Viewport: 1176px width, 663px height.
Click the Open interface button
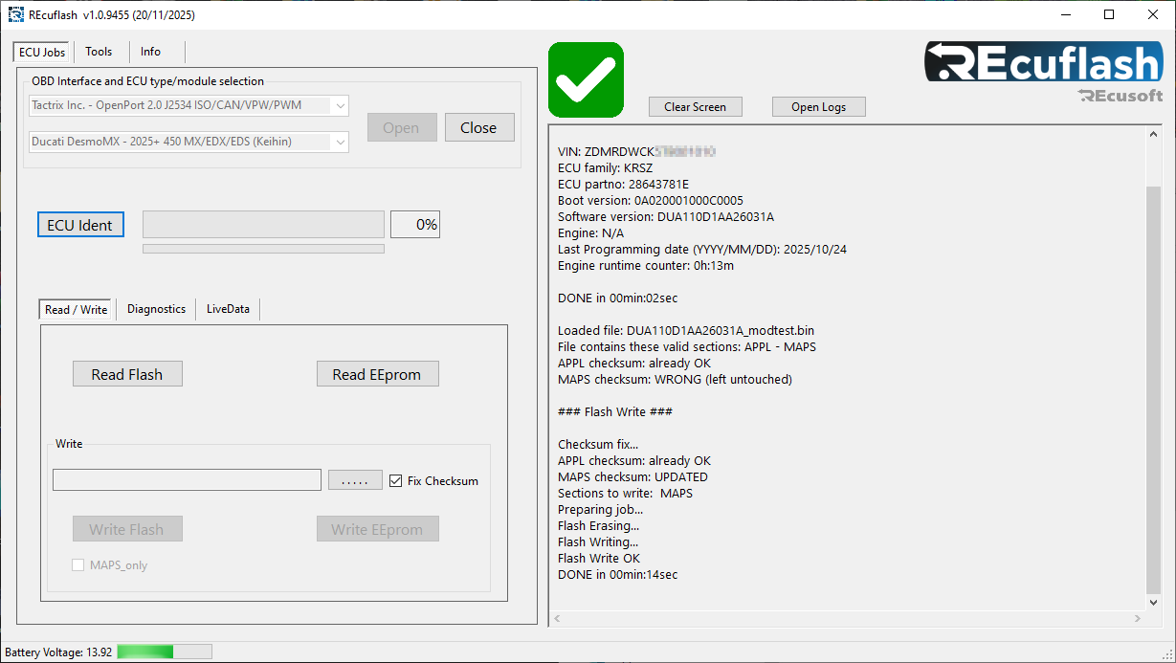pos(401,127)
